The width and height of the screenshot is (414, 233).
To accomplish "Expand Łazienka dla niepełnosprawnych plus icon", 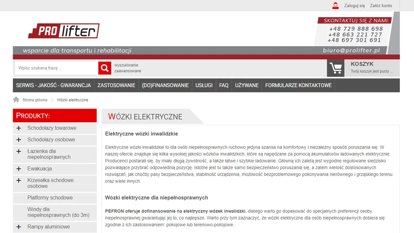I will [x=19, y=151].
